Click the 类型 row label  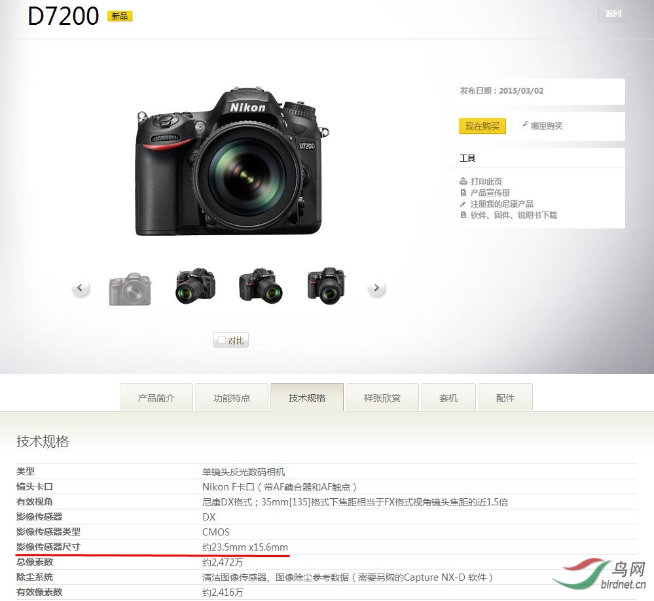point(26,472)
